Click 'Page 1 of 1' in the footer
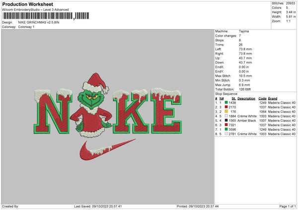 point(288,206)
